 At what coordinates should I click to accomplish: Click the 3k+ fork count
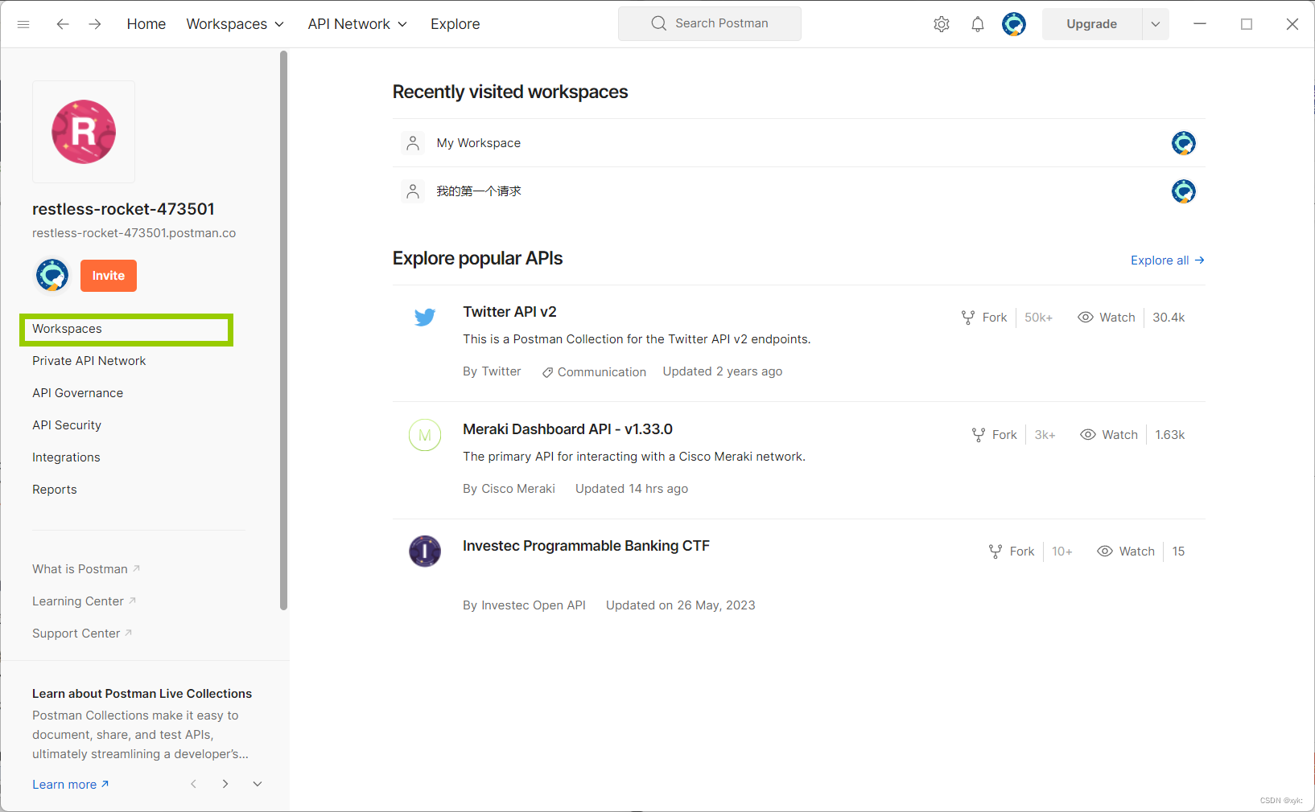tap(1045, 435)
